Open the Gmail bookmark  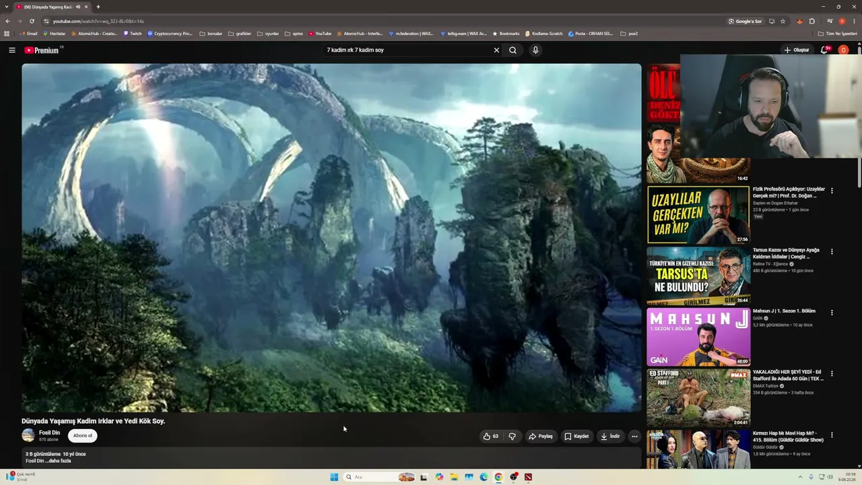click(29, 34)
